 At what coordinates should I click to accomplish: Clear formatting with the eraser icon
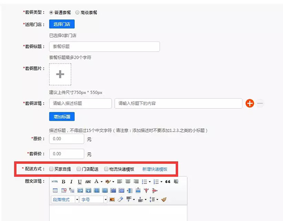[120, 199]
